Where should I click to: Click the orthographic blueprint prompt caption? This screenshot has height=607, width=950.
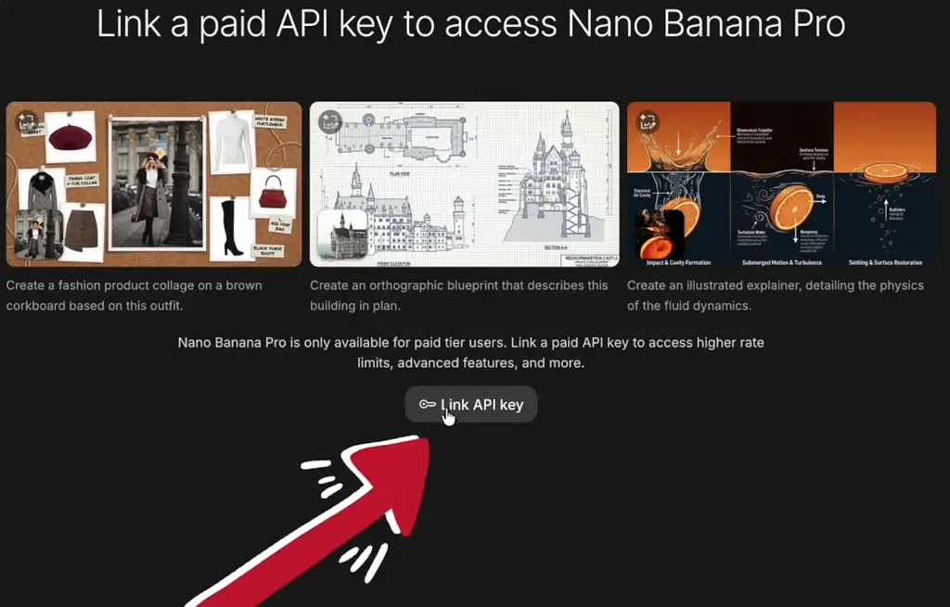coord(459,296)
